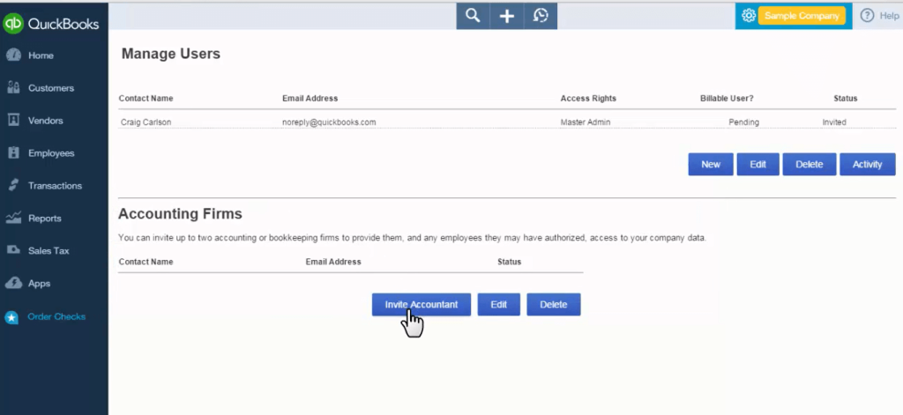Click the Employees sidebar icon
This screenshot has width=903, height=415.
point(13,153)
